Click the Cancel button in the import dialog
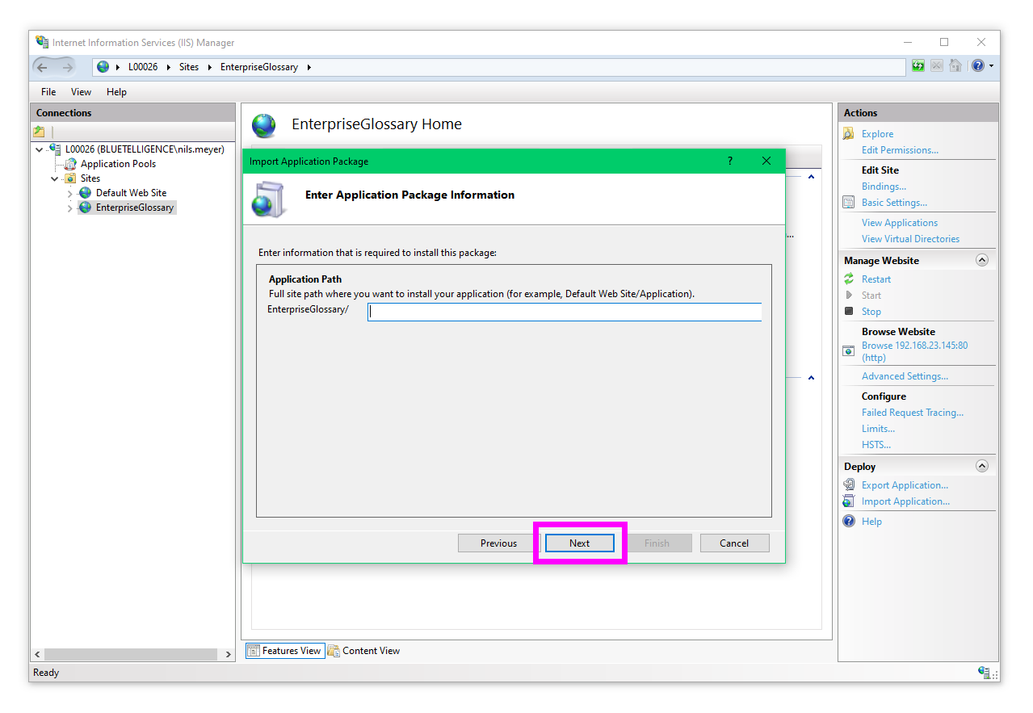This screenshot has height=713, width=1033. [733, 543]
